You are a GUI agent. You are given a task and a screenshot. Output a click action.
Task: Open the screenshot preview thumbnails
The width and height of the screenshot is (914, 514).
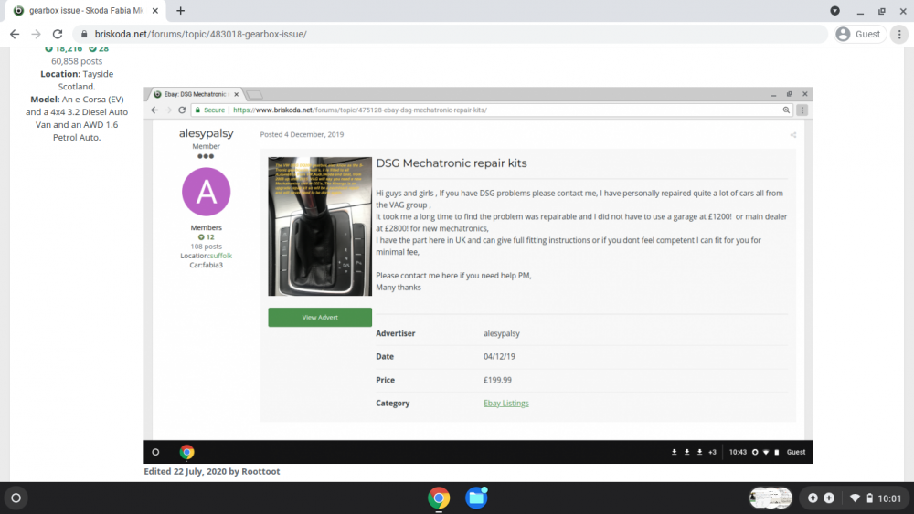(770, 498)
